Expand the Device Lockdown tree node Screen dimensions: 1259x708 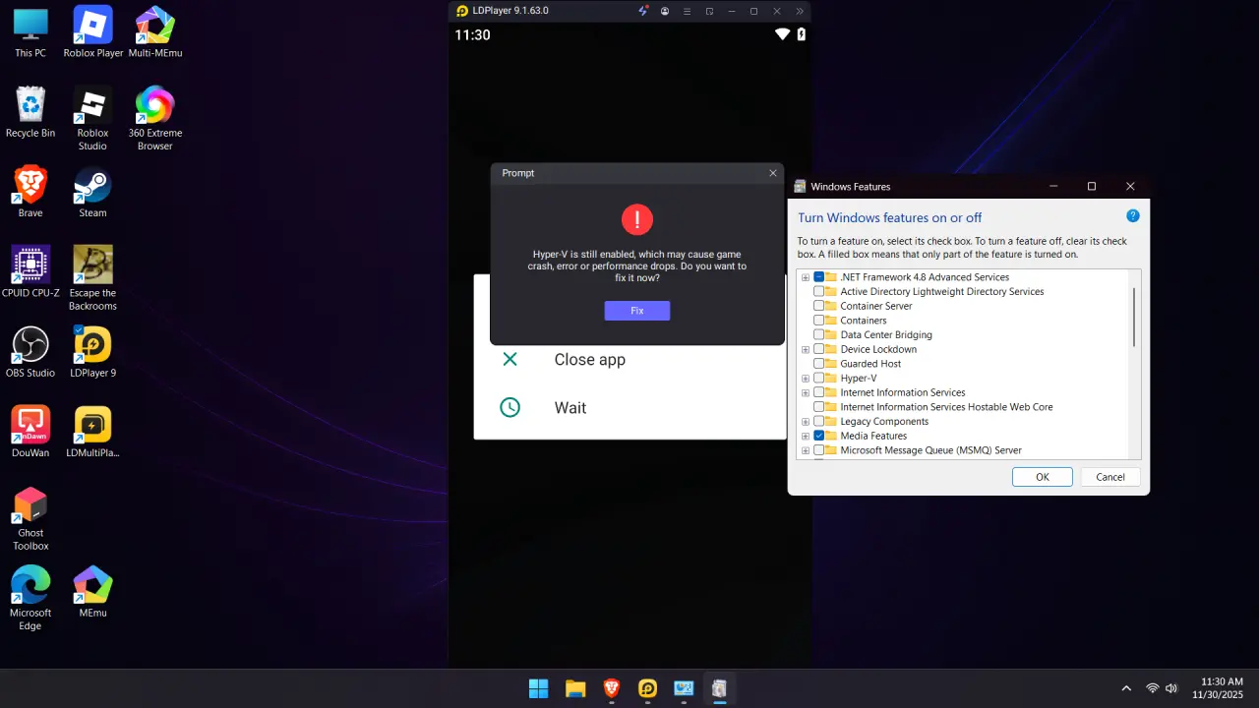(806, 349)
